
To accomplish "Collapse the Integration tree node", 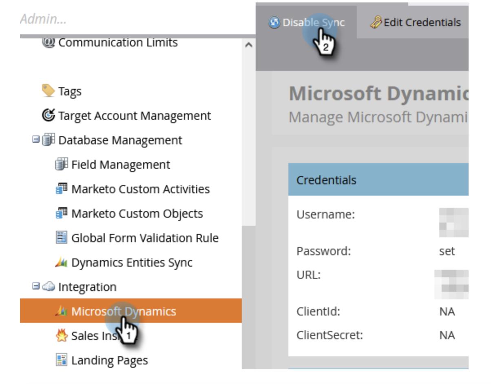I will click(x=36, y=287).
